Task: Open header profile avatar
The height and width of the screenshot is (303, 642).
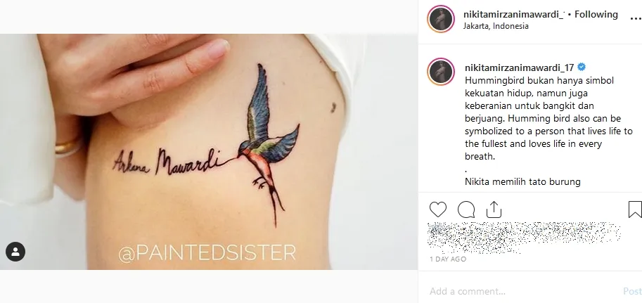Action: point(441,19)
